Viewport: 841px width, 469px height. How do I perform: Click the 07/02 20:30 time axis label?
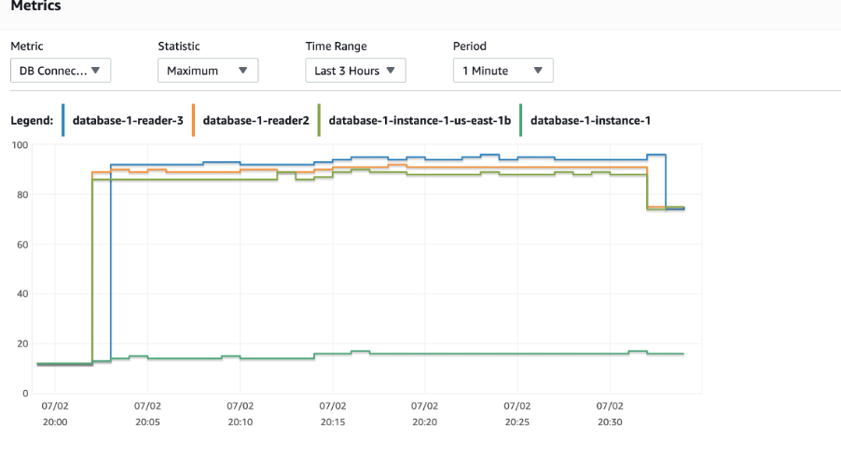(x=610, y=414)
